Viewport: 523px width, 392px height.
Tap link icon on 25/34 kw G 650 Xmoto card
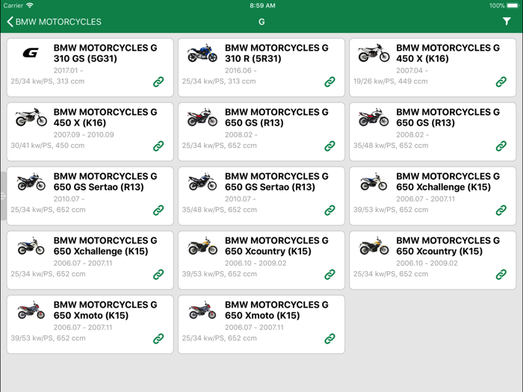(329, 338)
